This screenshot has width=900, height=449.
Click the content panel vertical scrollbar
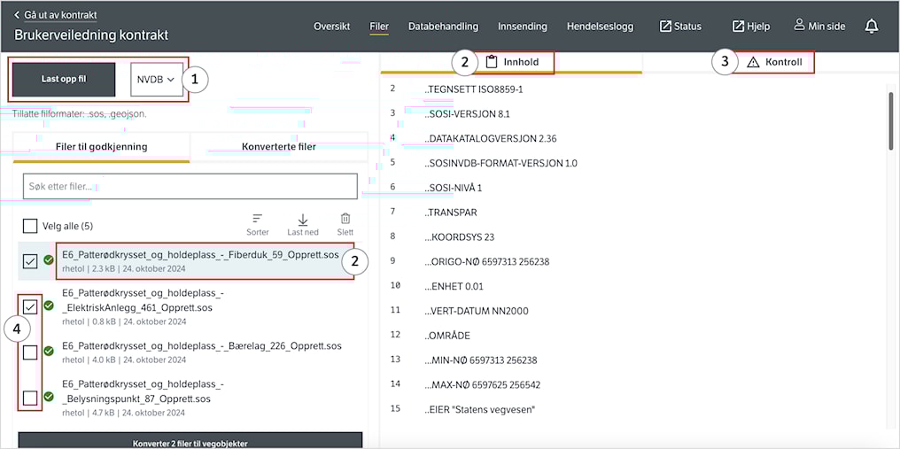click(891, 120)
